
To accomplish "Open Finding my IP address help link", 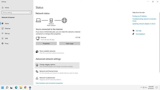I will (139, 16).
